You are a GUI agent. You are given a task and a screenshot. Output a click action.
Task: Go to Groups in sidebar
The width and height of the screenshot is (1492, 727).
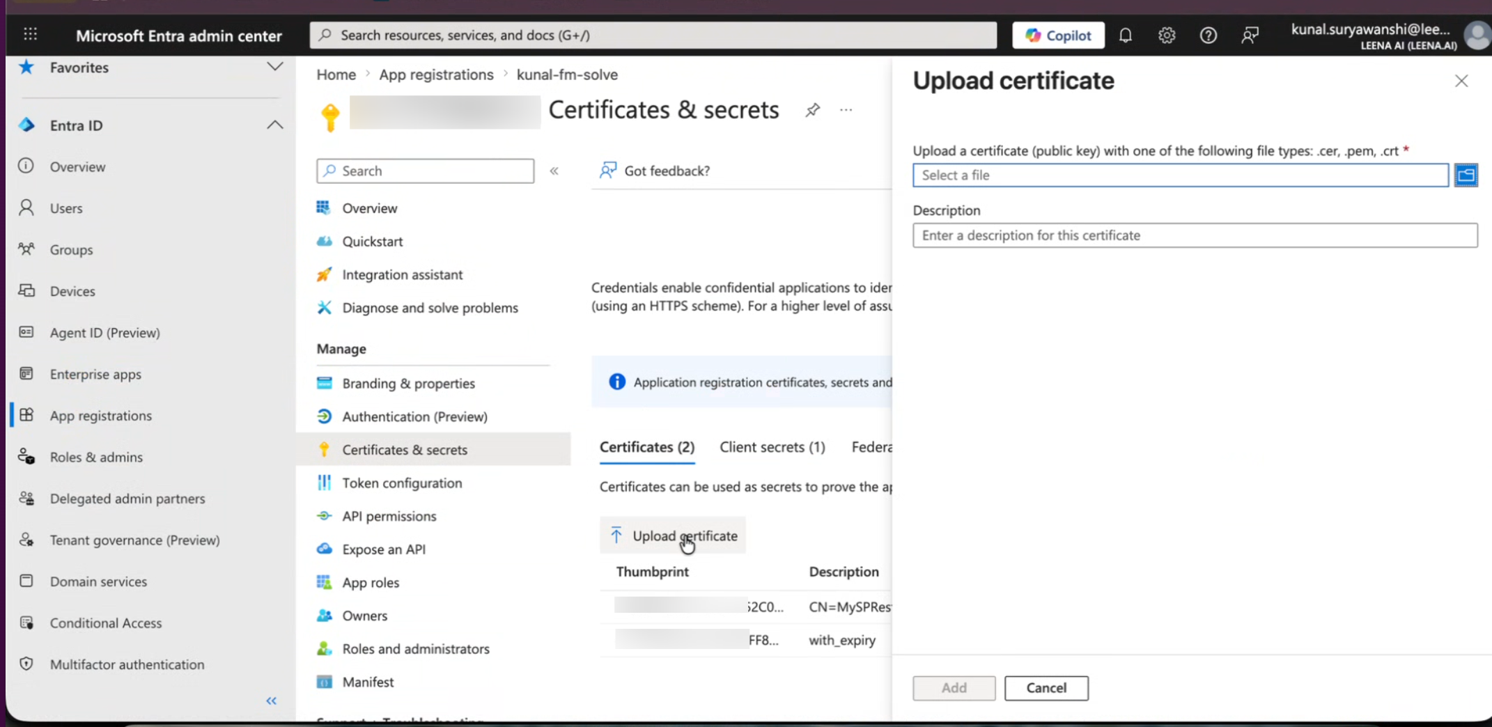71,249
